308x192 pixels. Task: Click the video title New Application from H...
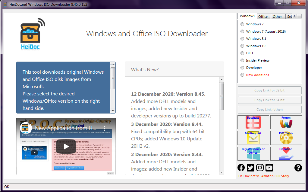(x=66, y=128)
